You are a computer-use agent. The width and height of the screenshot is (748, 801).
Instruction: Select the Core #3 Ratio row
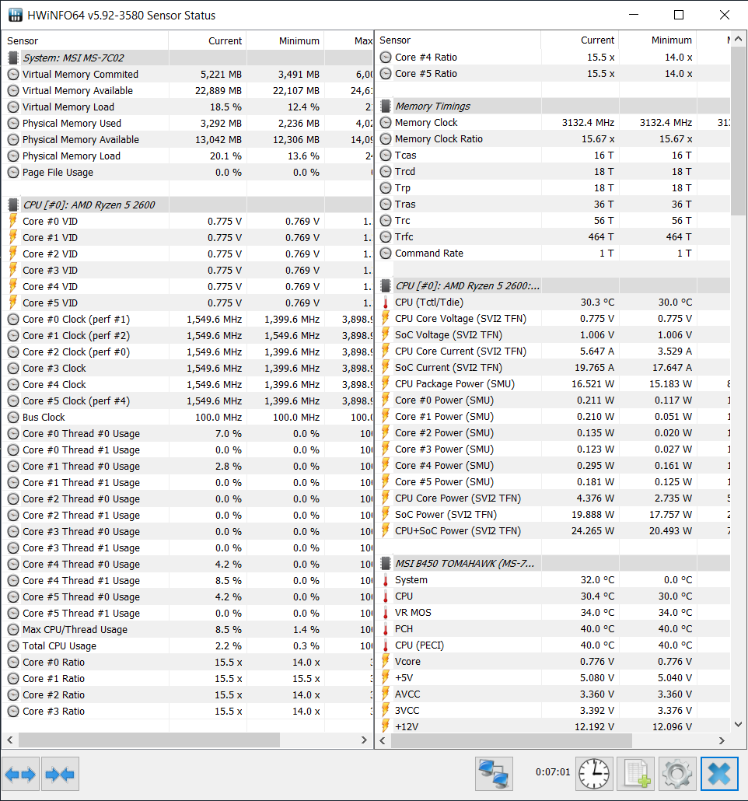pyautogui.click(x=187, y=712)
